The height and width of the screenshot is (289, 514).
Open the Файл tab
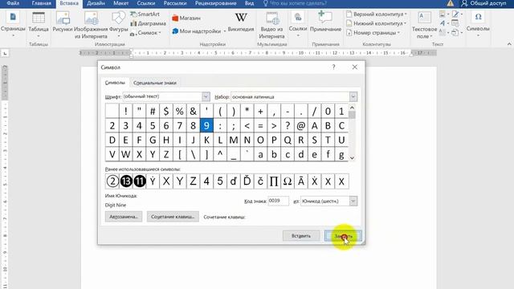13,3
